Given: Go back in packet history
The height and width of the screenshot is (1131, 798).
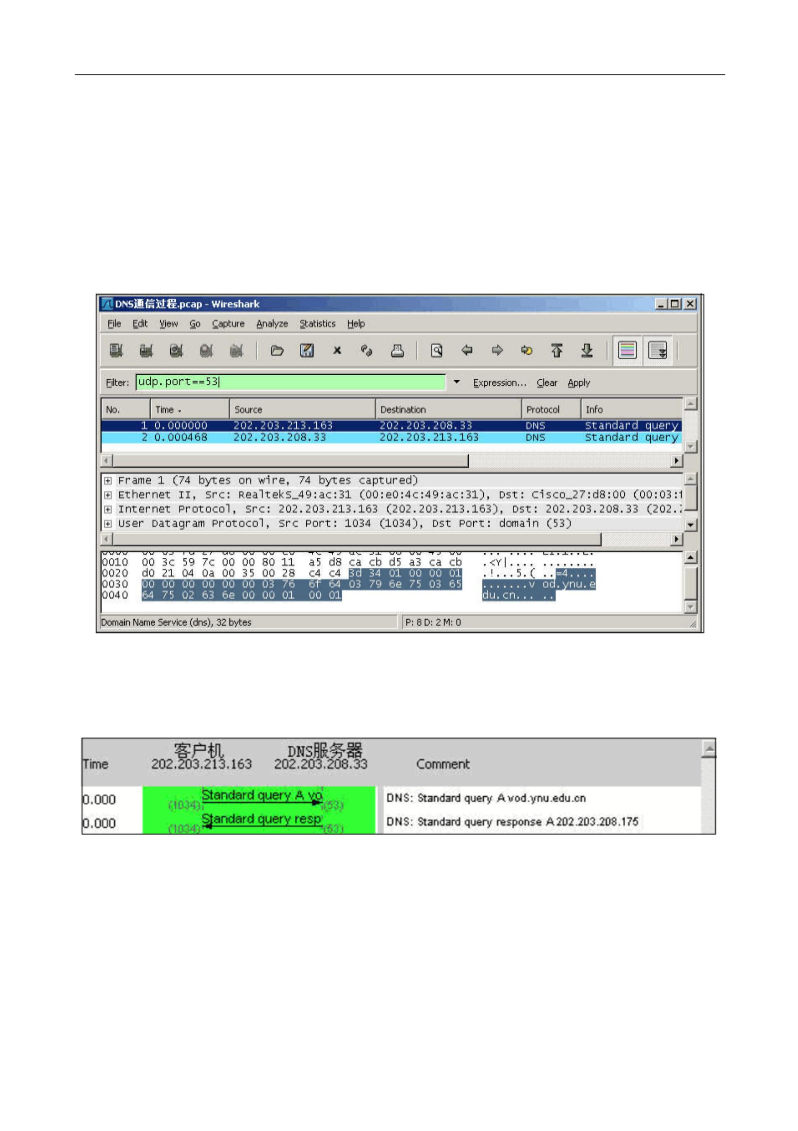Looking at the screenshot, I should point(467,350).
